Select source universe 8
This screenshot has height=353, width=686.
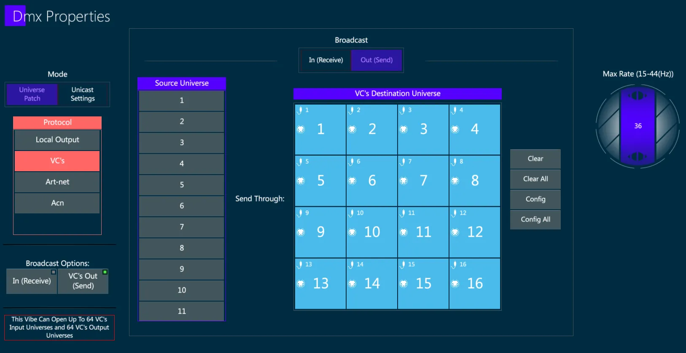pyautogui.click(x=182, y=248)
